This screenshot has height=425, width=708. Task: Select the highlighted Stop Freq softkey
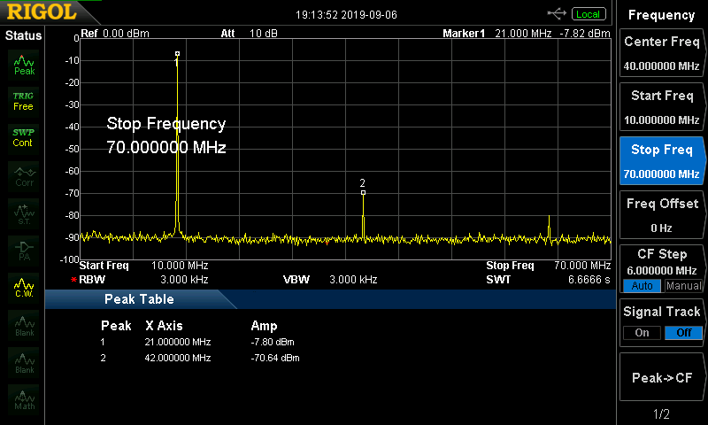661,161
